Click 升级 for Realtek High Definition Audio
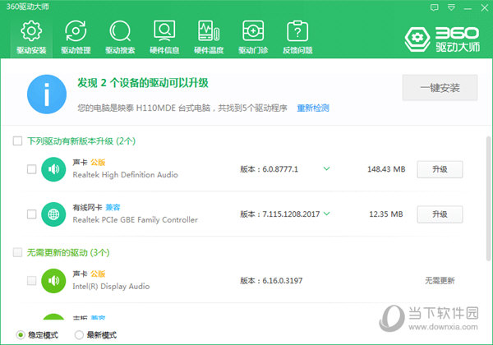The image size is (493, 345). coord(440,169)
